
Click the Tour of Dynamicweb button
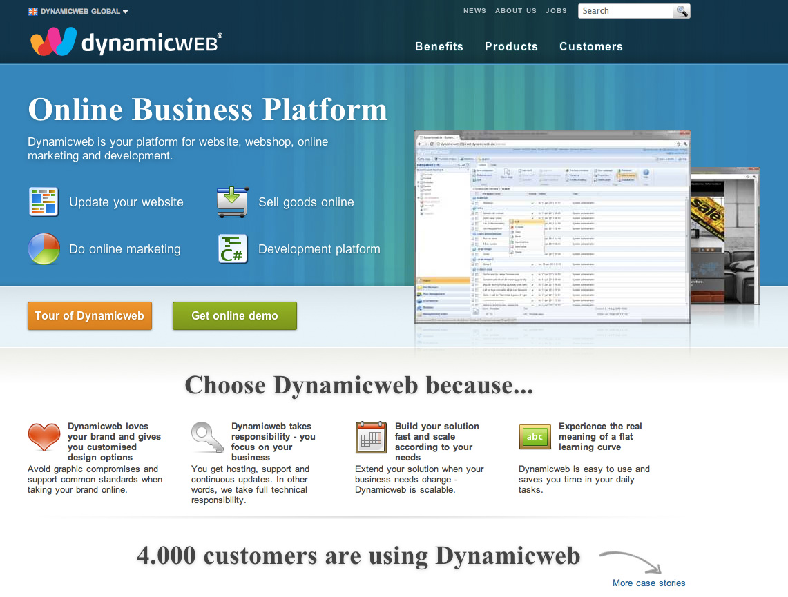click(90, 316)
